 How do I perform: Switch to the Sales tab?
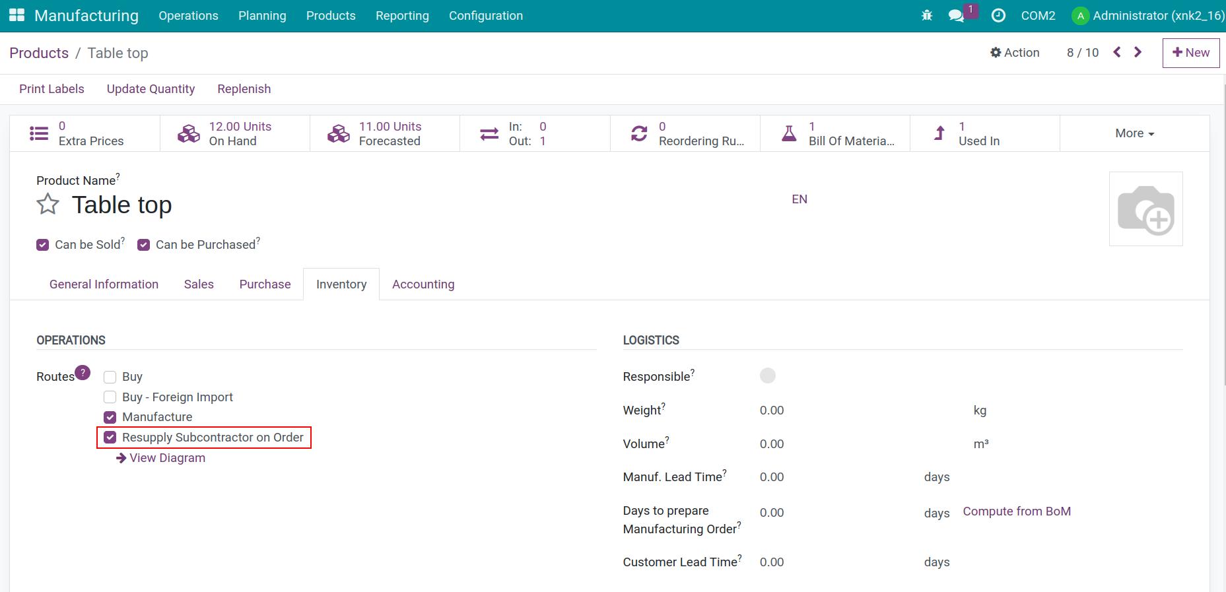(x=199, y=284)
